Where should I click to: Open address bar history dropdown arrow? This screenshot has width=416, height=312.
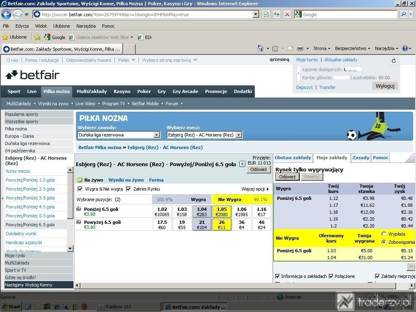[x=256, y=14]
